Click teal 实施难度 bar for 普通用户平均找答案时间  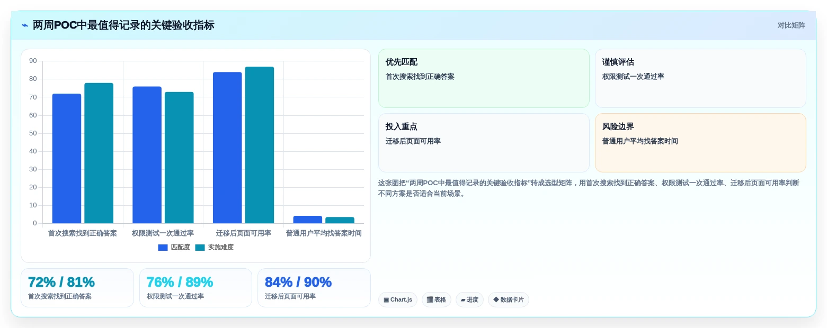point(340,220)
